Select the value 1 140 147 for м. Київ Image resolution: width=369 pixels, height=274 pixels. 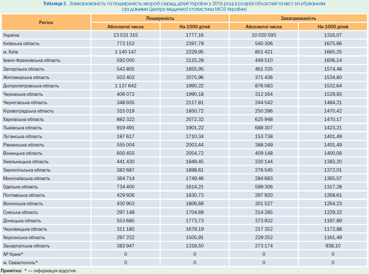click(x=125, y=52)
